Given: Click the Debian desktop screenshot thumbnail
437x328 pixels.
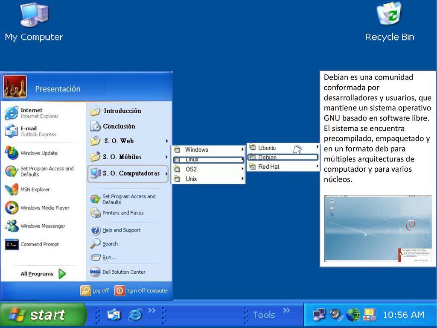Looking at the screenshot, I should (378, 228).
